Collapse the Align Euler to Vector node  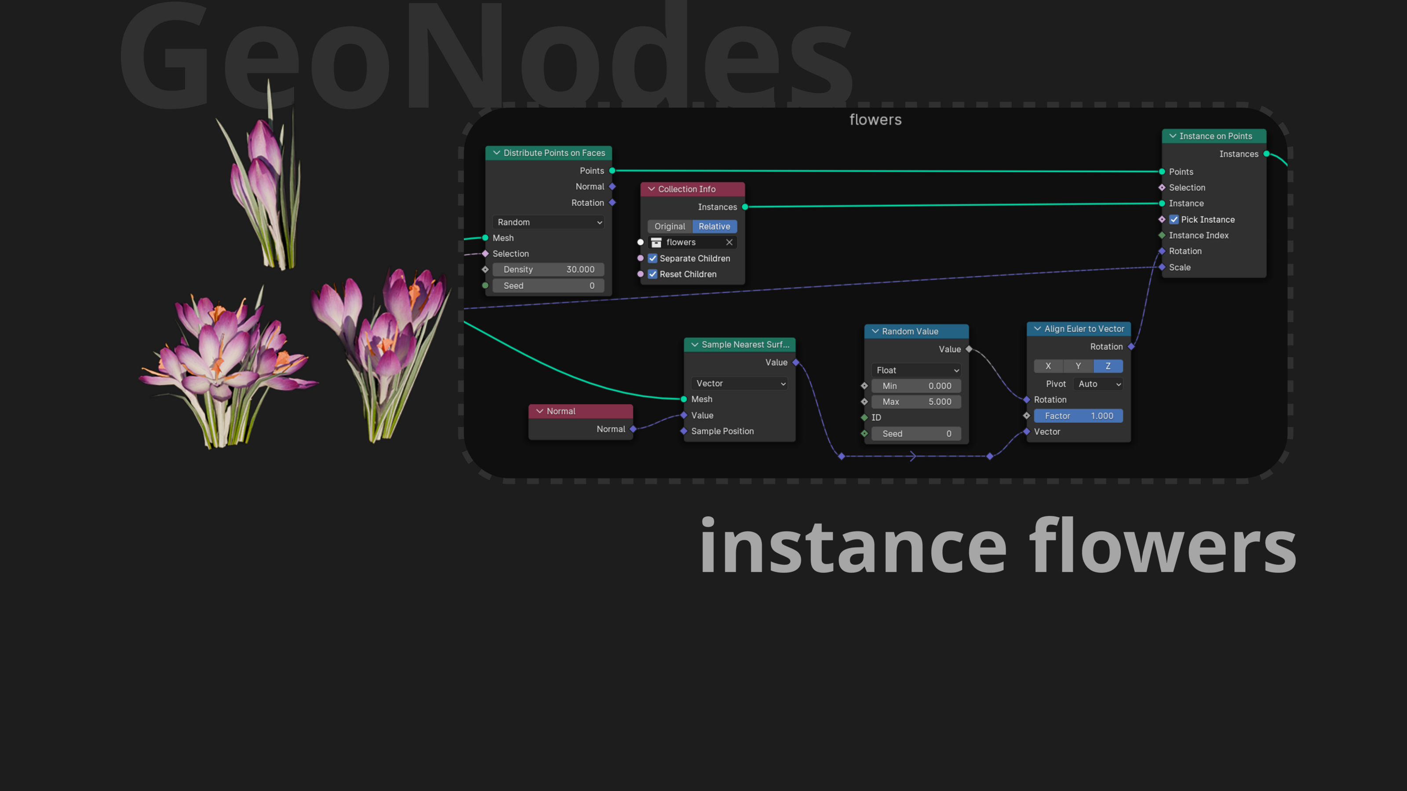(x=1037, y=329)
